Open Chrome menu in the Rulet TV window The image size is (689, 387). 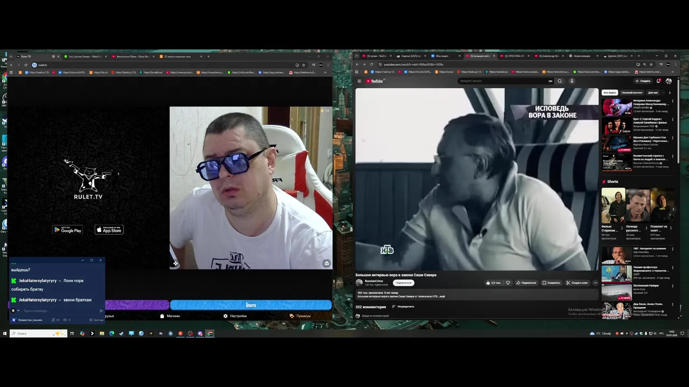point(328,65)
